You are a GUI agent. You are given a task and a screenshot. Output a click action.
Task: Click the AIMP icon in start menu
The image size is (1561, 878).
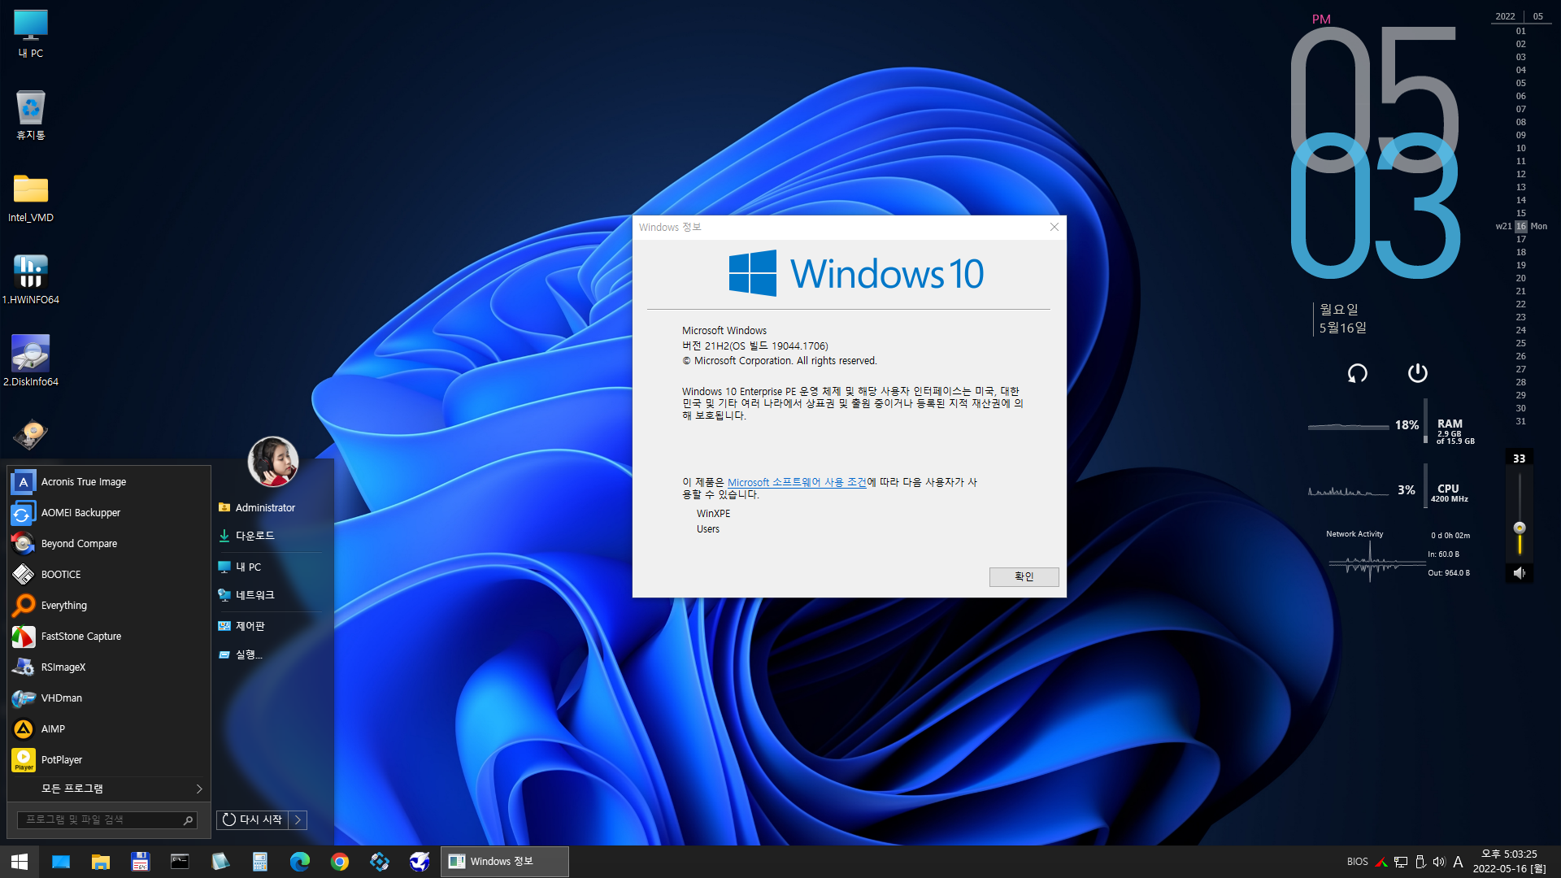pos(24,729)
